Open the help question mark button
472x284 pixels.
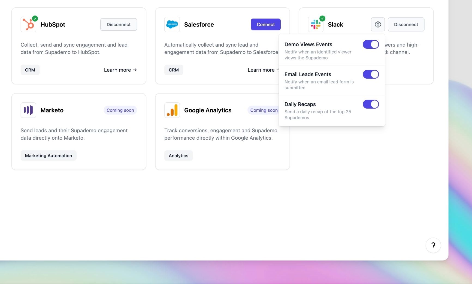[433, 245]
